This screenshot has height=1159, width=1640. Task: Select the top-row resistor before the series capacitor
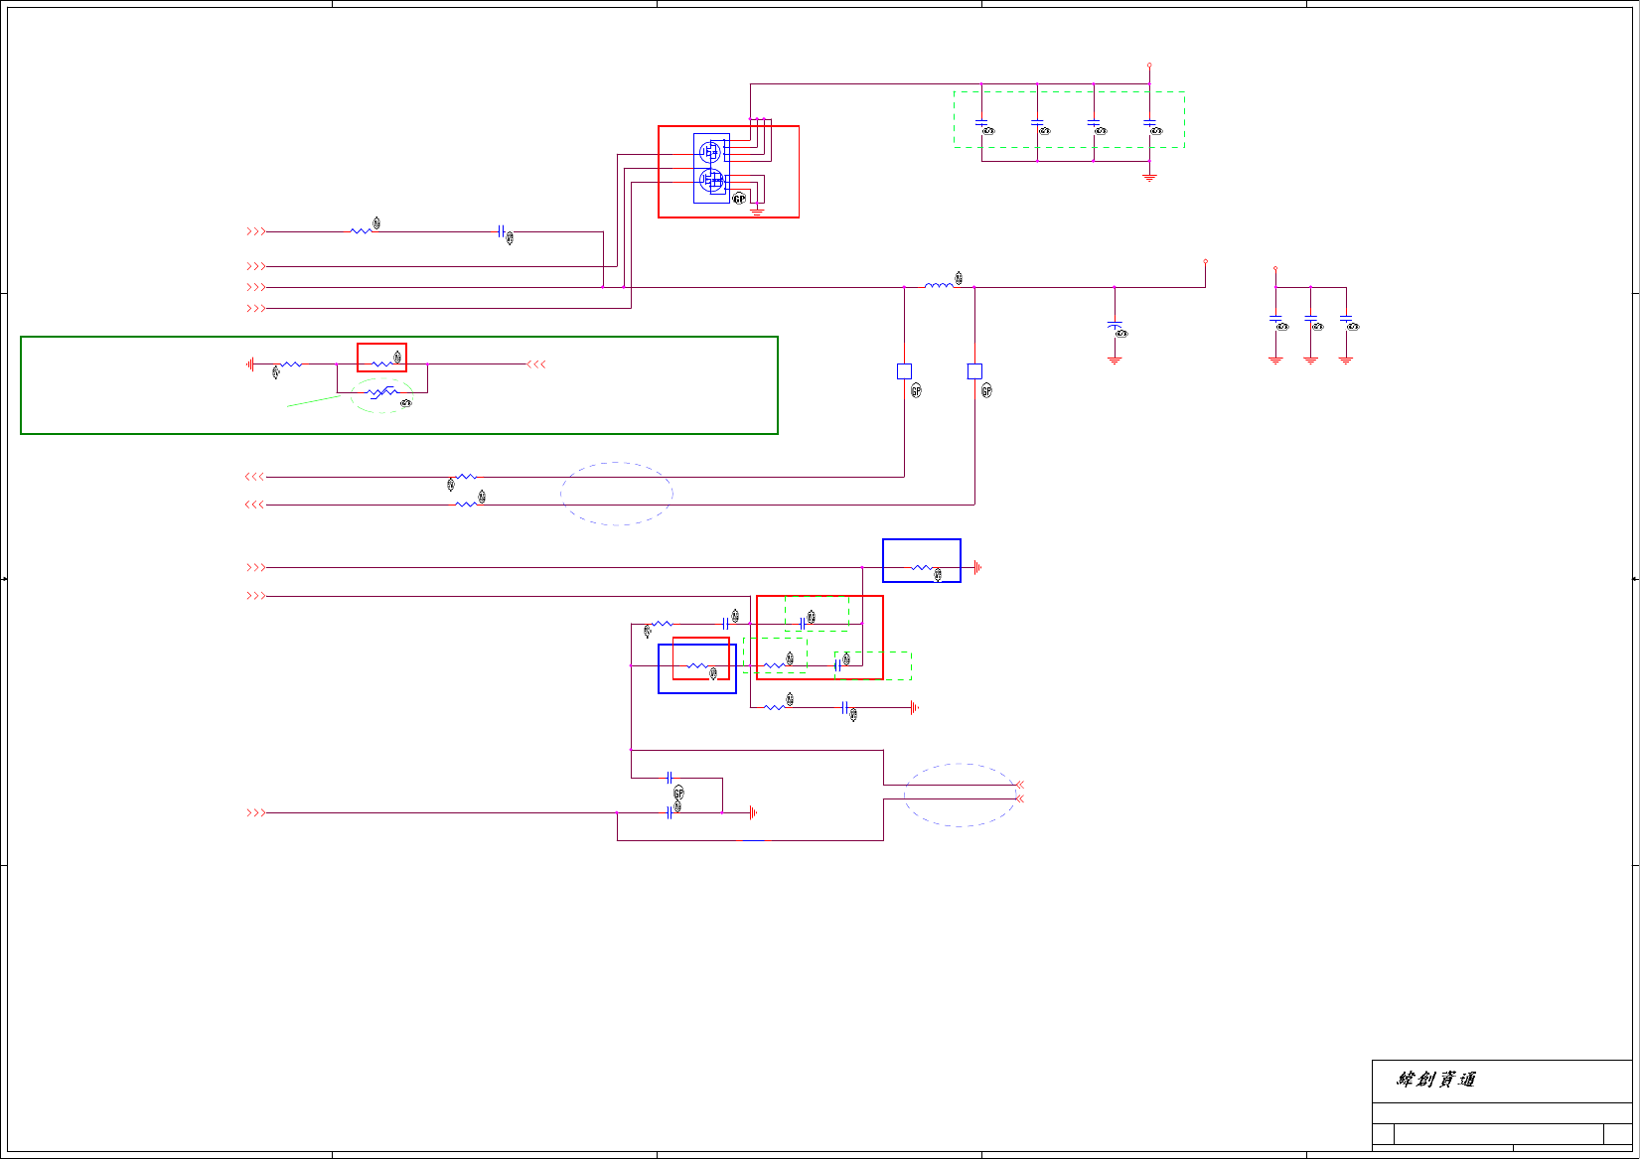click(x=362, y=231)
